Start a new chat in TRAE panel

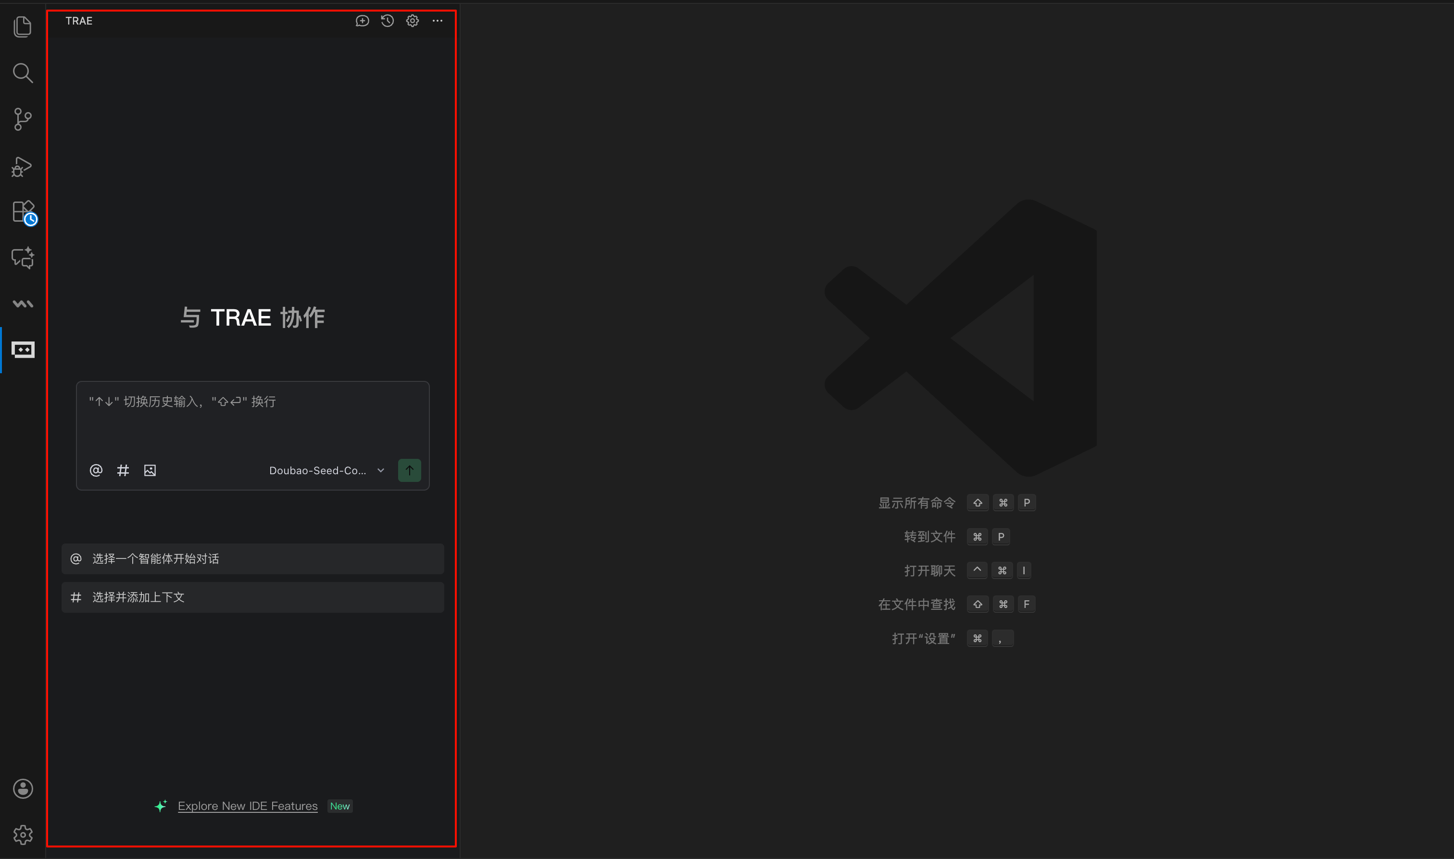[x=362, y=21]
